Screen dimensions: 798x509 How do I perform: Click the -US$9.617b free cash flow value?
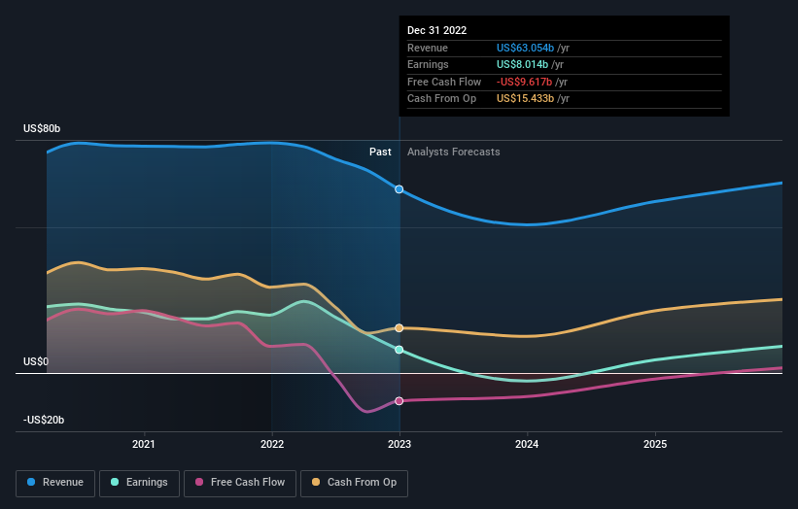[x=524, y=82]
